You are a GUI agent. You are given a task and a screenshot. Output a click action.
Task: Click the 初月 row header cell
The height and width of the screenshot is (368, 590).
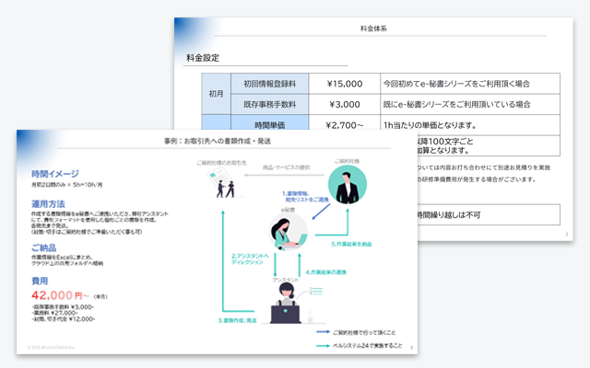216,95
